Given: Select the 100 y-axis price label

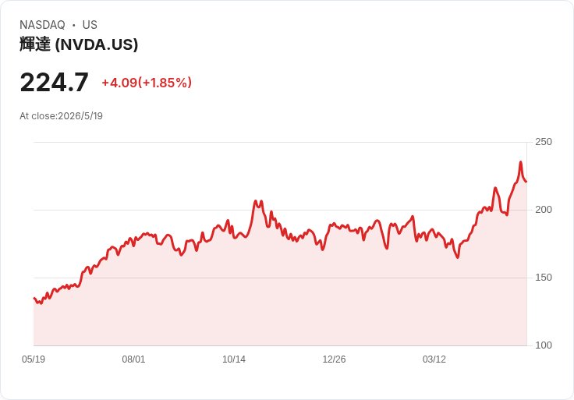Looking at the screenshot, I should pos(544,345).
